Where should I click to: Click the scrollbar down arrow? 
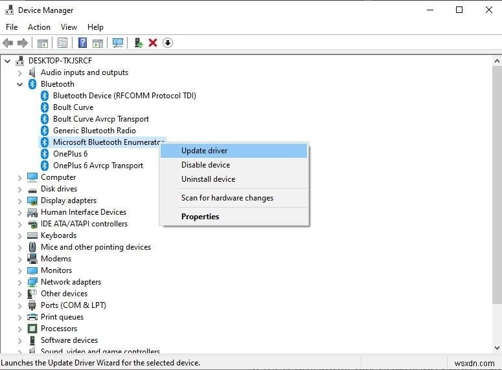[497, 347]
